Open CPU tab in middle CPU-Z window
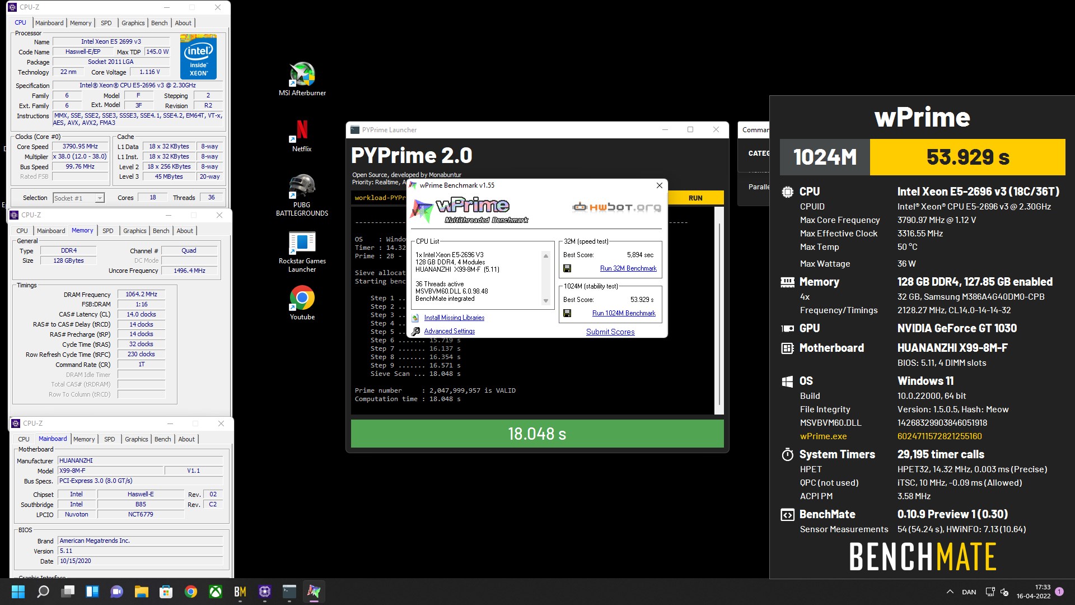The height and width of the screenshot is (605, 1075). (x=22, y=231)
